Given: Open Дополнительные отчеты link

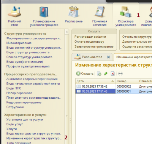Looking at the screenshot, I should (137, 42).
